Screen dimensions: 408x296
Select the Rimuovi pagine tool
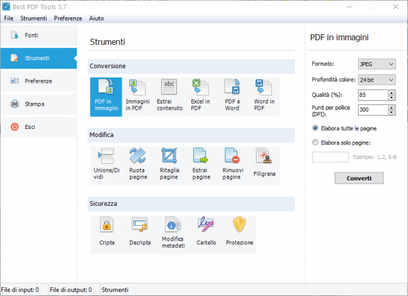click(233, 166)
